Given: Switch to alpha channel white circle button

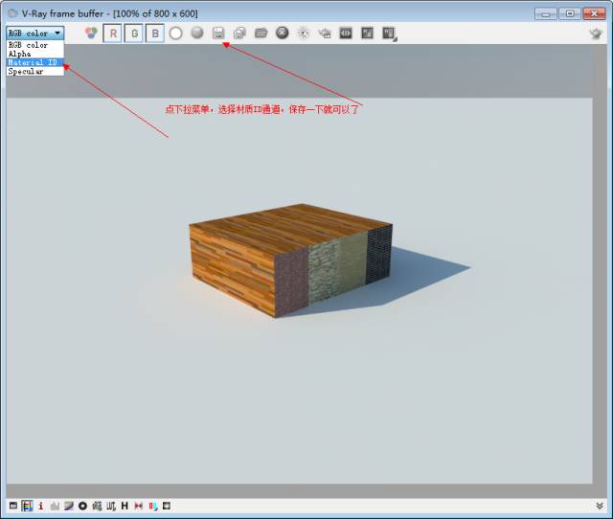Looking at the screenshot, I should pyautogui.click(x=176, y=33).
